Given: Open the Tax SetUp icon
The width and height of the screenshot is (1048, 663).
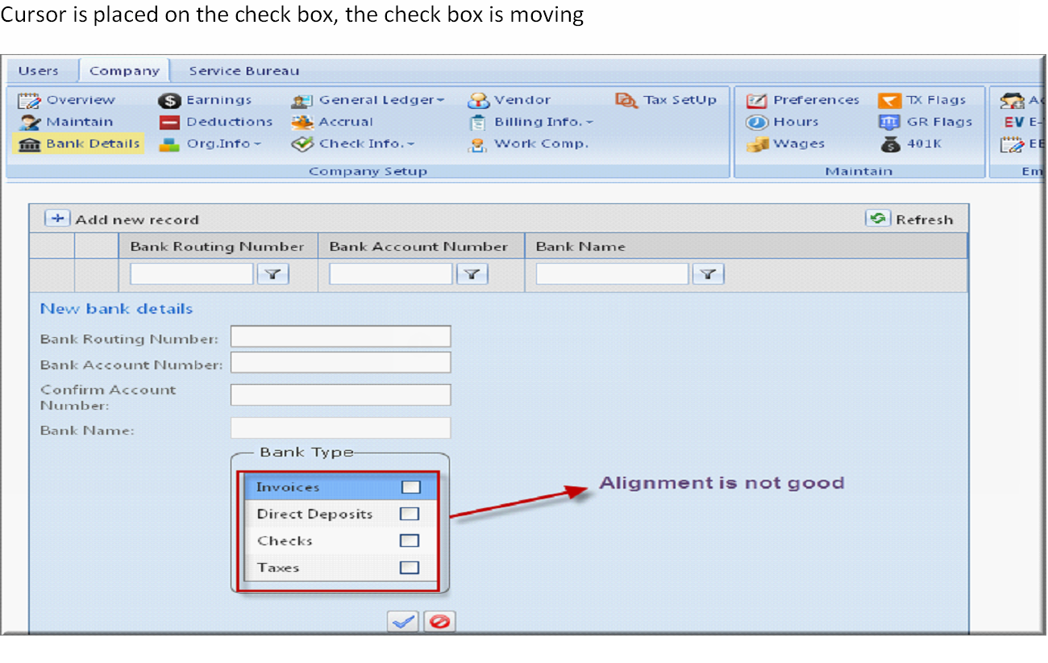Looking at the screenshot, I should click(626, 100).
